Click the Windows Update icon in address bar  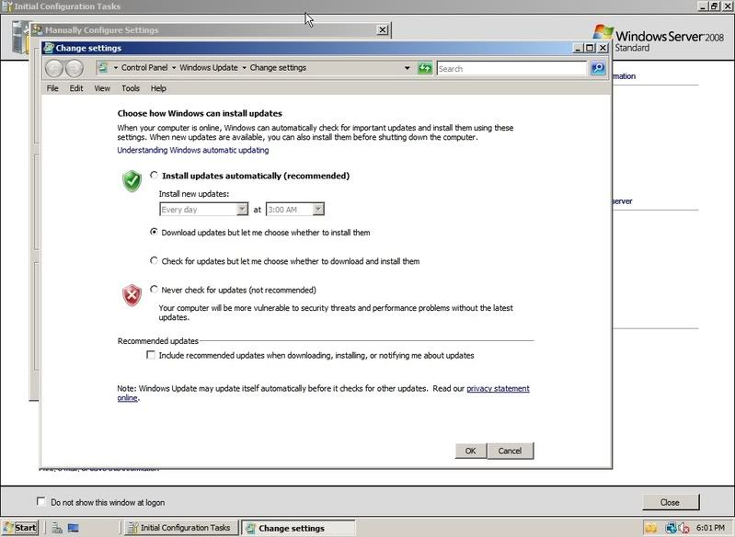(x=103, y=67)
